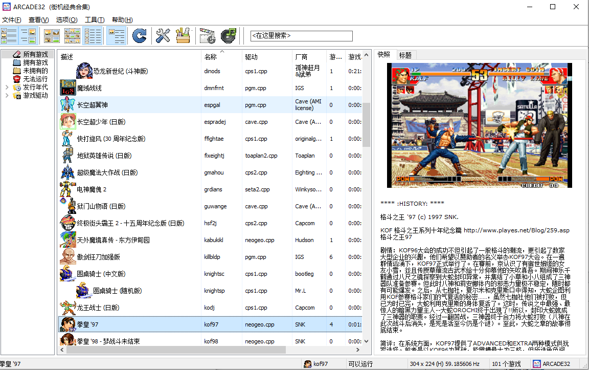Sort by the 游戏 time column header
Image resolution: width=589 pixels, height=370 pixels.
[x=354, y=57]
